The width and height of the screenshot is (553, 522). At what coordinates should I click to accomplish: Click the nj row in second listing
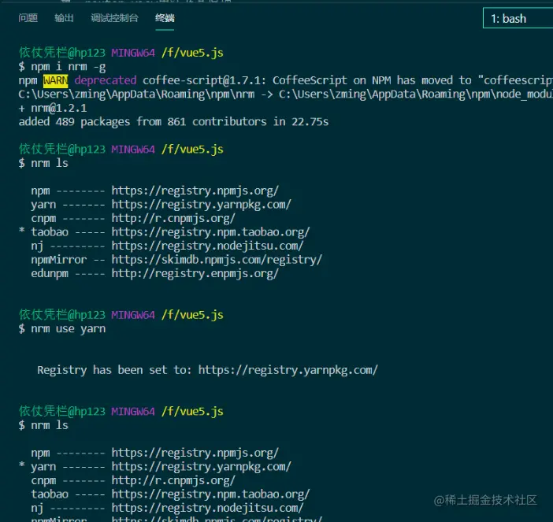click(167, 508)
